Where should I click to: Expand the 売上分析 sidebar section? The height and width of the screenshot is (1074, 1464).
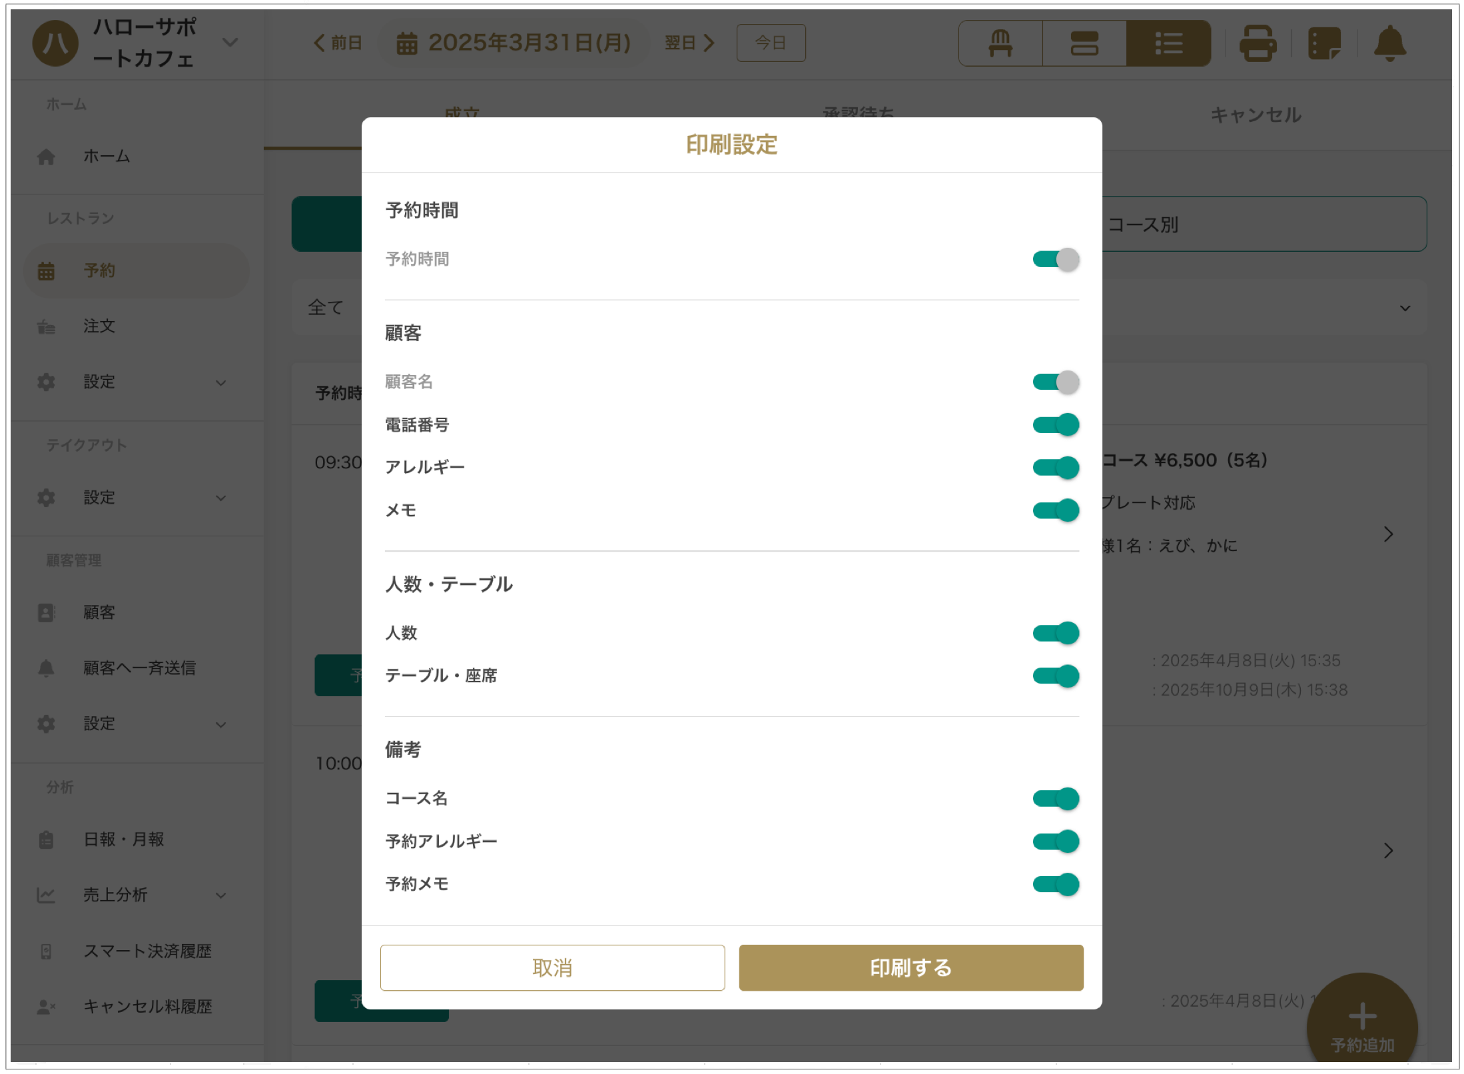220,896
